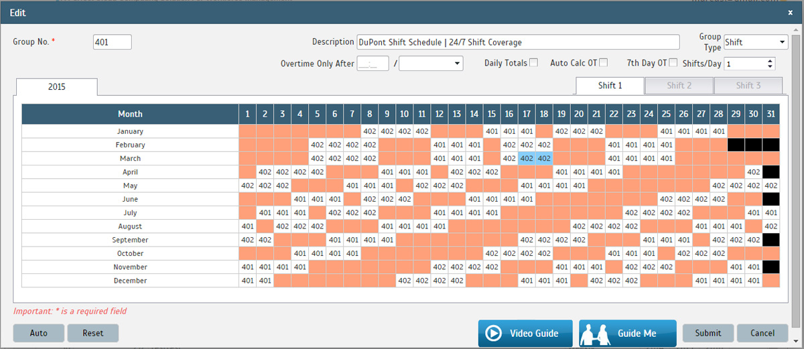Click into the Group No. field
This screenshot has width=804, height=349.
point(113,42)
